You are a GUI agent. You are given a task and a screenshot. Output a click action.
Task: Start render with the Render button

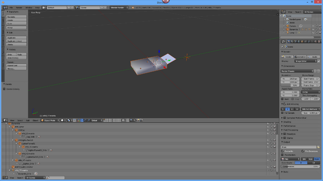pyautogui.click(x=287, y=57)
